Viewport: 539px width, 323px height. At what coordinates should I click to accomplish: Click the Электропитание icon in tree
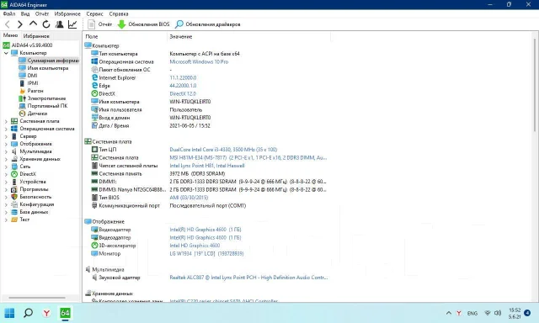tap(23, 98)
